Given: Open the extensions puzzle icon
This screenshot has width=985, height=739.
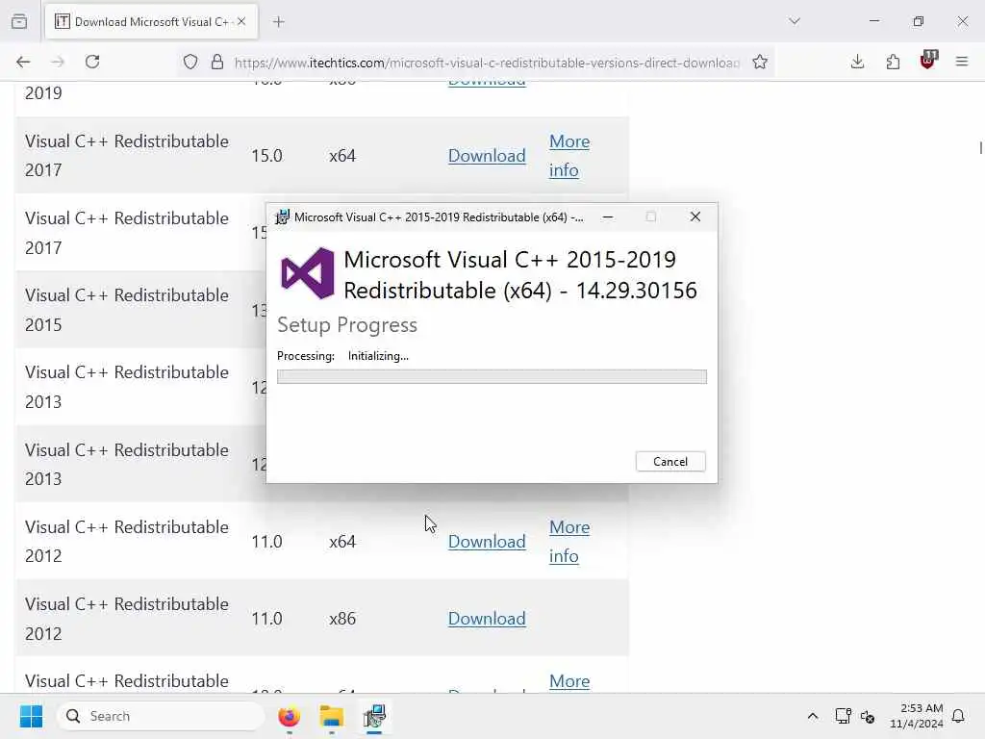Looking at the screenshot, I should (893, 62).
